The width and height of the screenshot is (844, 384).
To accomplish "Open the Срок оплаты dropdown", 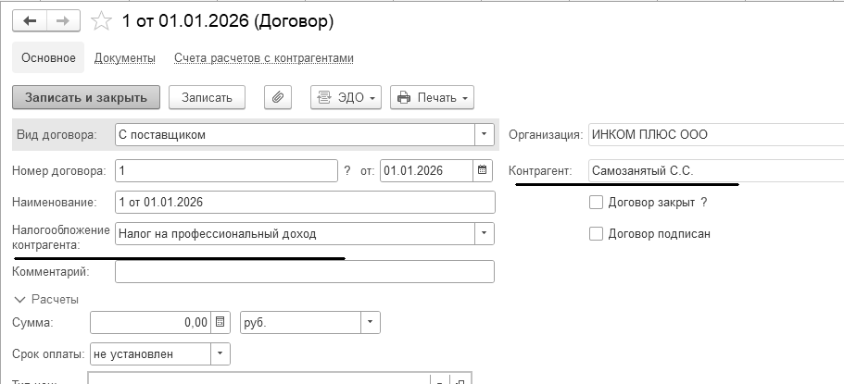I will pyautogui.click(x=220, y=353).
